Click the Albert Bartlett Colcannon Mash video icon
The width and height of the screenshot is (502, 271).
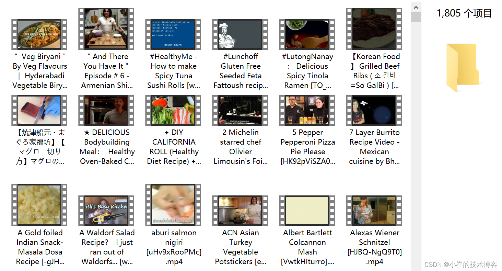pos(307,211)
